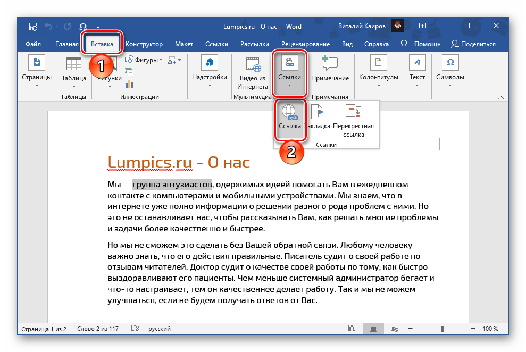
Task: Click the русский language indicator
Action: coord(160,329)
